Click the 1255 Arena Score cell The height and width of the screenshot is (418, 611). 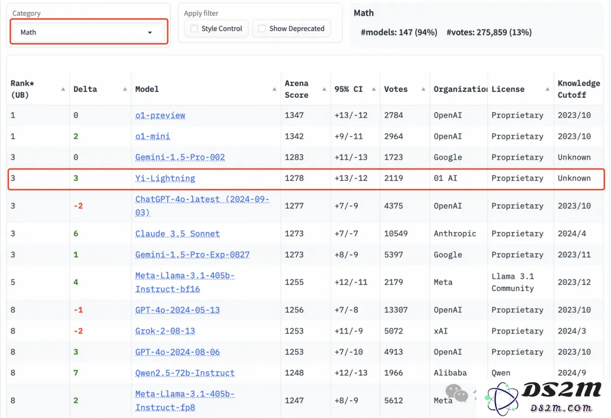pos(294,282)
